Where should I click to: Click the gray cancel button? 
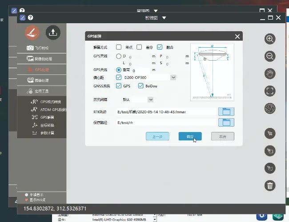223,136
